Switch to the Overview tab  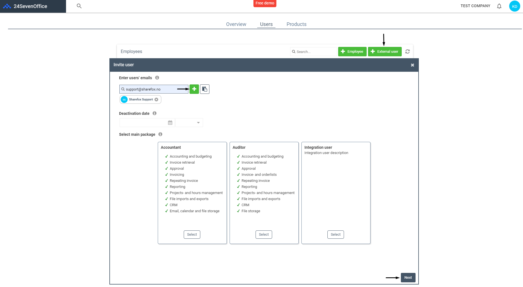coord(236,24)
